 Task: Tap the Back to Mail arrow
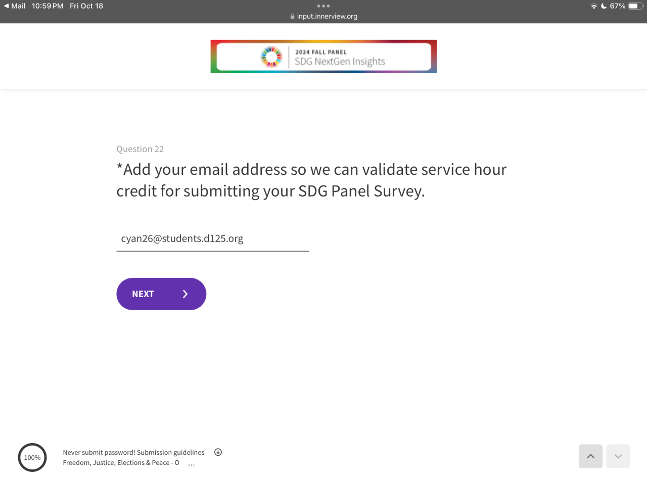click(x=6, y=6)
